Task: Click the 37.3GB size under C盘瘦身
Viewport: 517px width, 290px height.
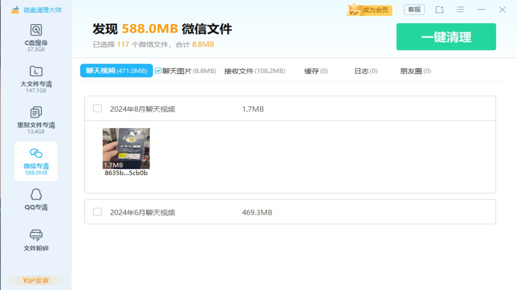Action: tap(36, 50)
